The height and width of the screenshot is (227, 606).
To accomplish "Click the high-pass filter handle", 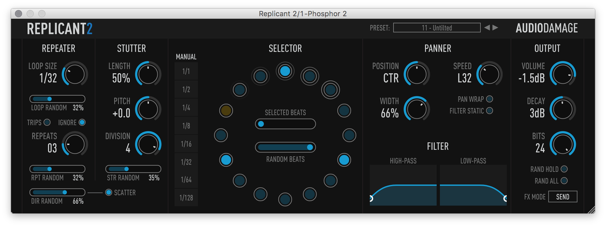I will 371,199.
